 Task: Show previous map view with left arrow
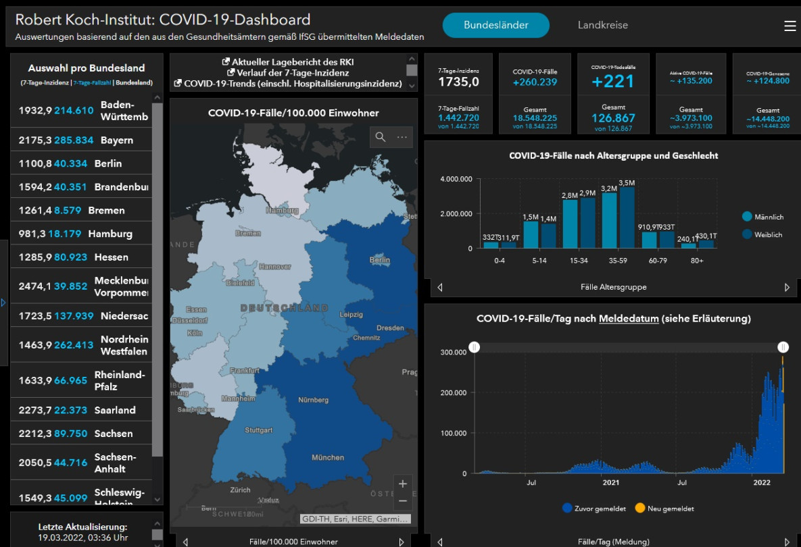(x=186, y=542)
